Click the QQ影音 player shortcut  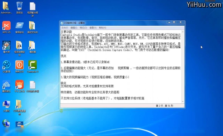pyautogui.click(x=6, y=66)
